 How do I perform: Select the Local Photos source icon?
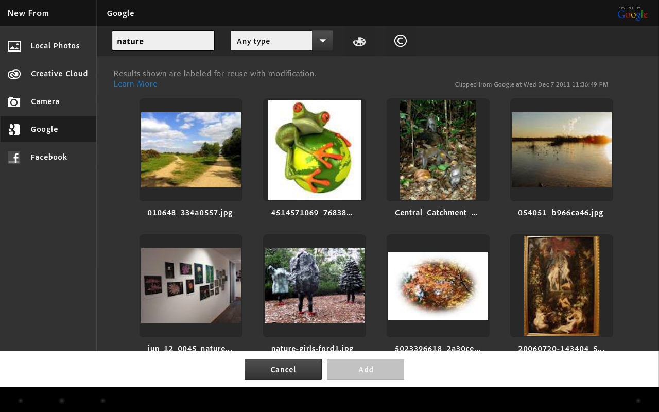coord(14,46)
